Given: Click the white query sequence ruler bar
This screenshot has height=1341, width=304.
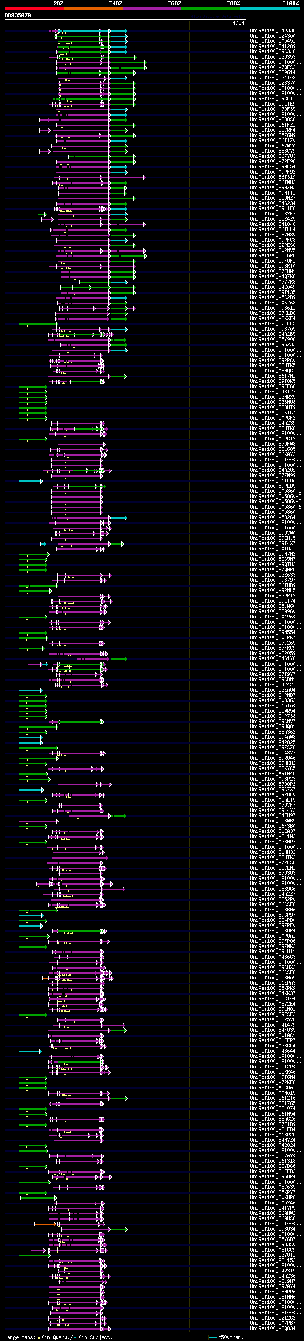Looking at the screenshot, I should (125, 20).
